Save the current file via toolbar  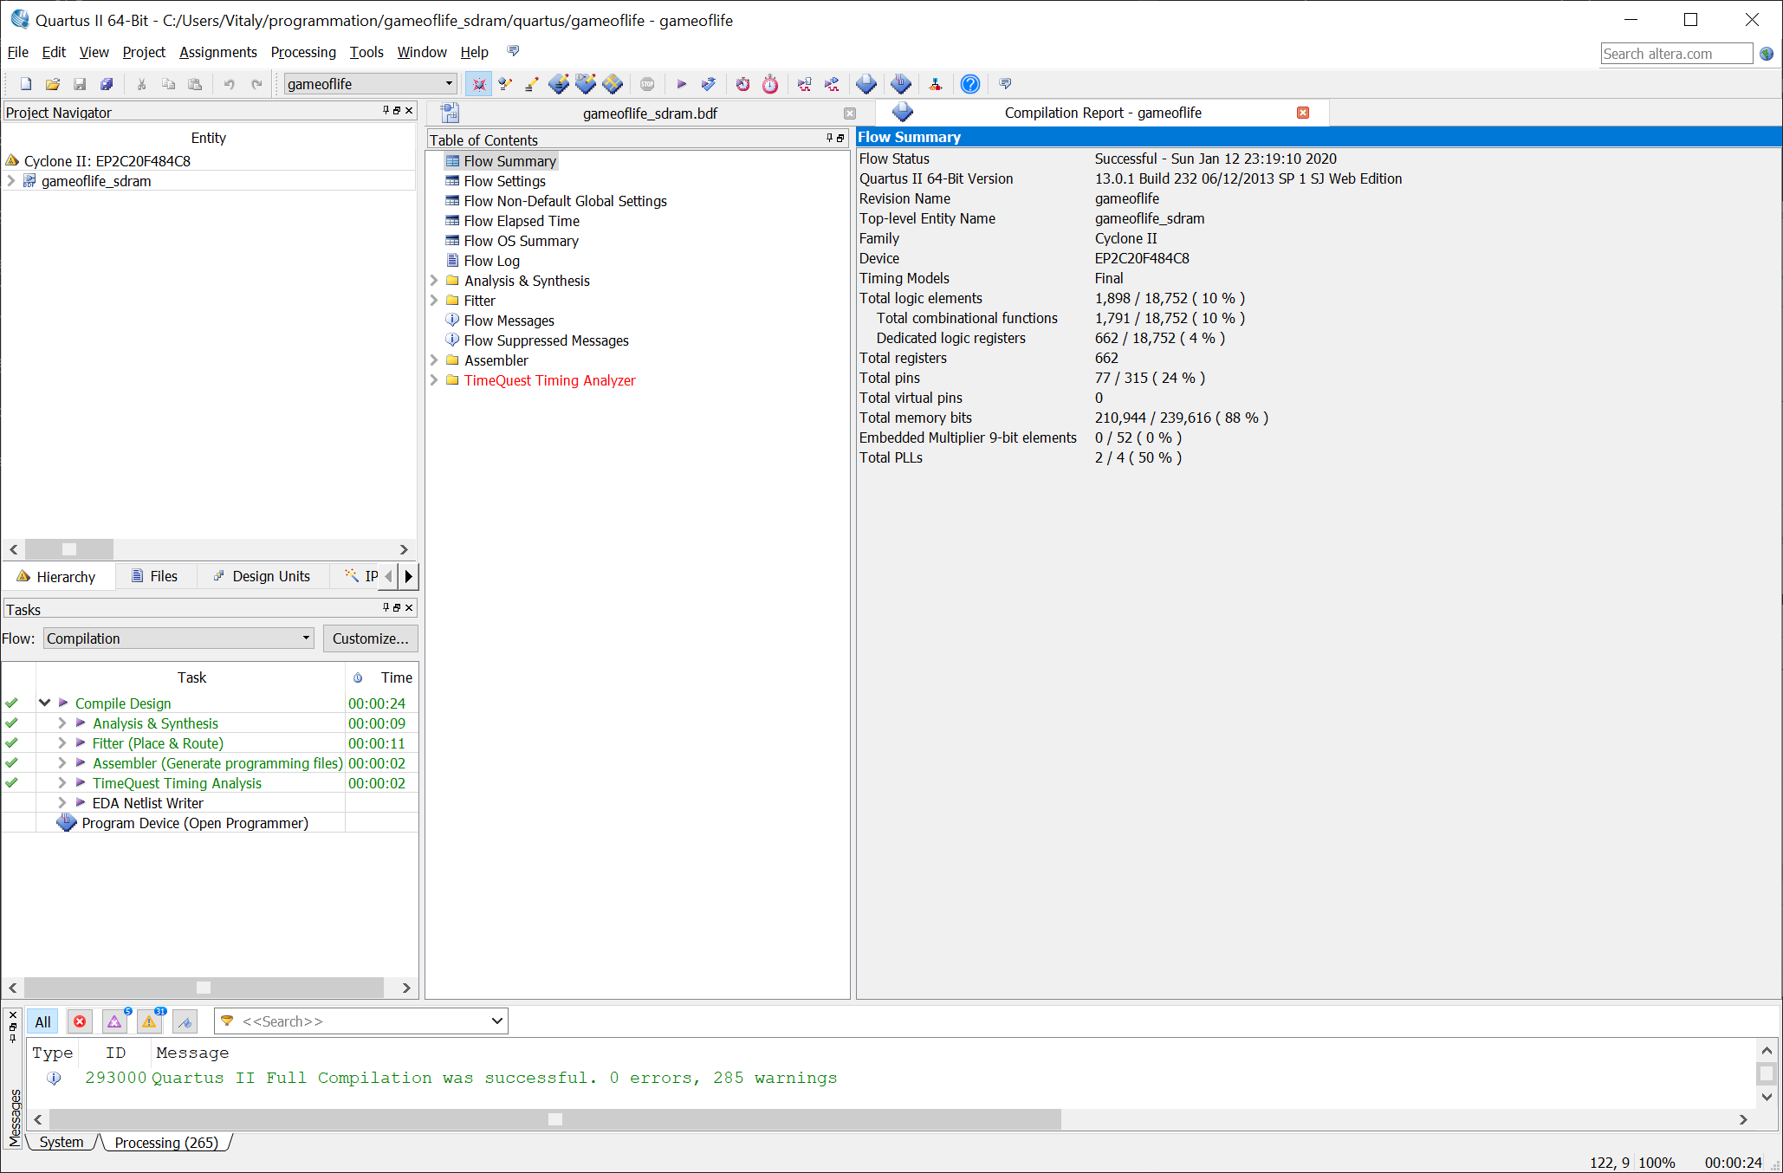click(x=80, y=84)
